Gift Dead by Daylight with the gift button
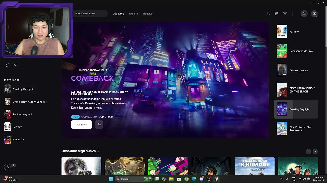327x183 pixels. (99, 125)
